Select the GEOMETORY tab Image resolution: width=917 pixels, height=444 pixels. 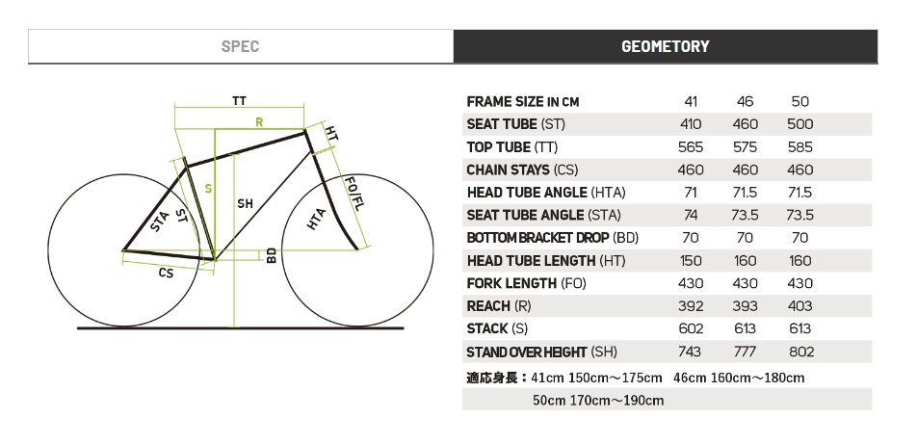[665, 46]
